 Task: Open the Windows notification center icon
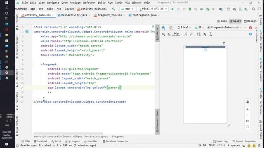(x=7, y=144)
